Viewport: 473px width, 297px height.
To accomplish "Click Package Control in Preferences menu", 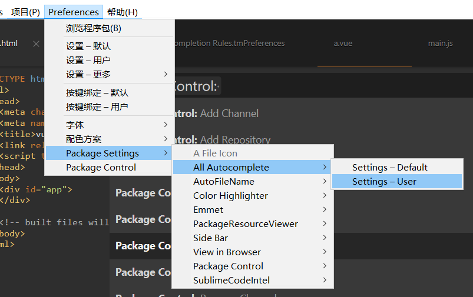I will tap(101, 167).
